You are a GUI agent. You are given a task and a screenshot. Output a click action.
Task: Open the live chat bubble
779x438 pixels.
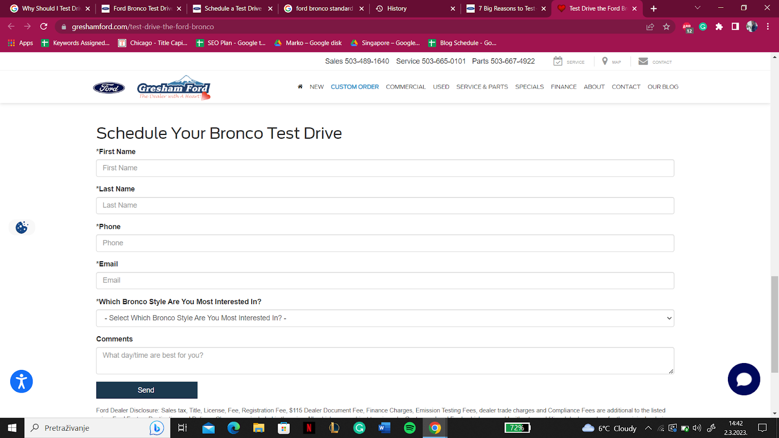(x=743, y=379)
